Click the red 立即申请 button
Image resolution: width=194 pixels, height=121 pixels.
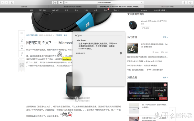click(163, 98)
